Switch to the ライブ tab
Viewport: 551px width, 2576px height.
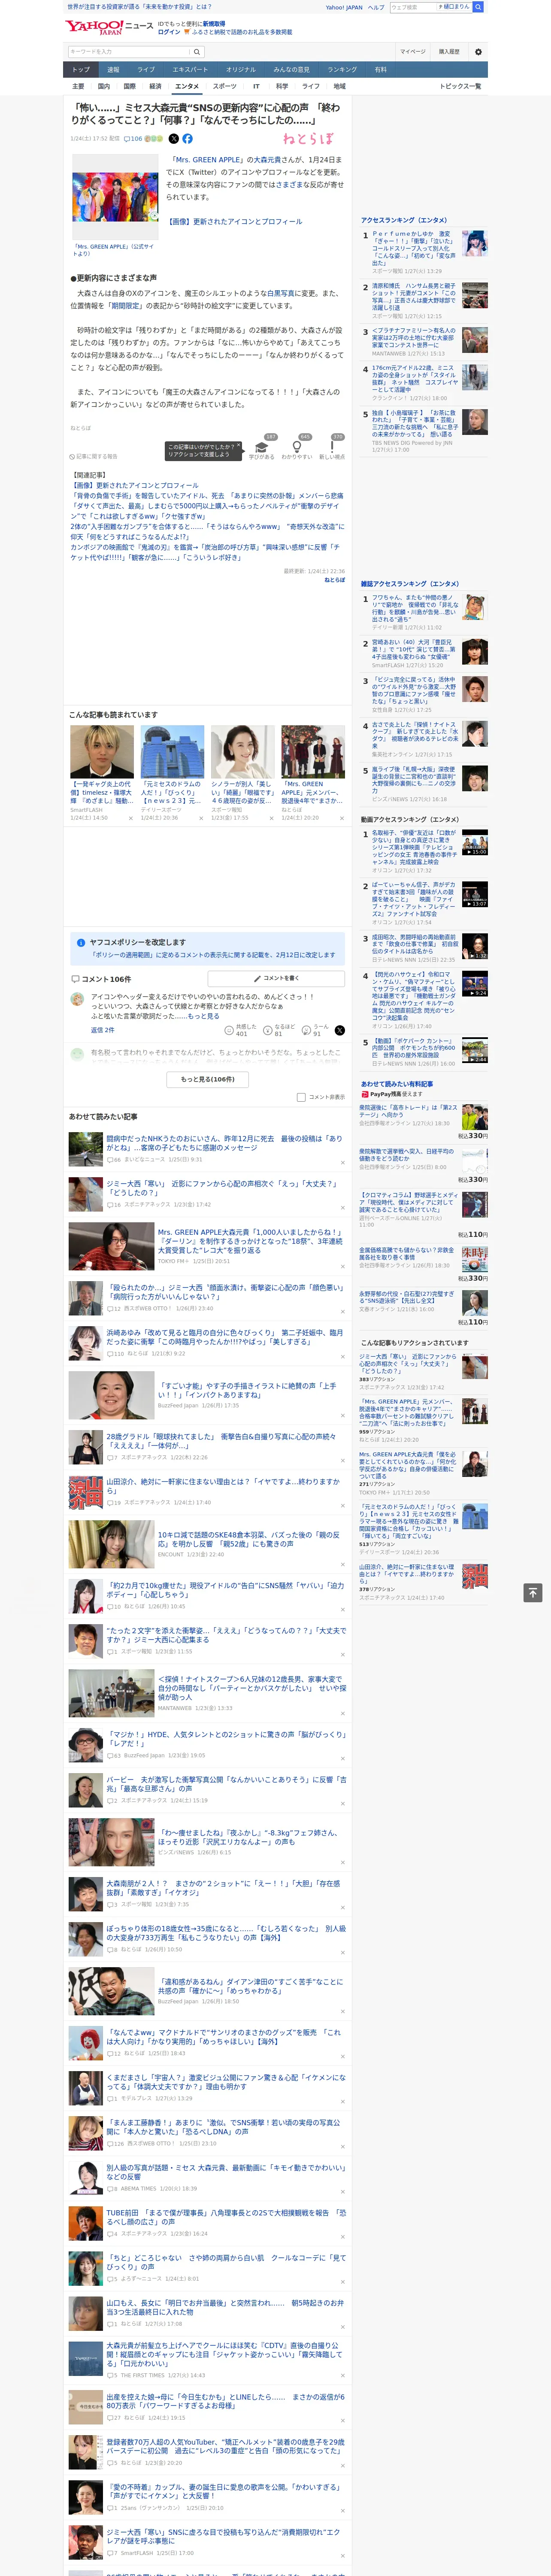click(146, 70)
